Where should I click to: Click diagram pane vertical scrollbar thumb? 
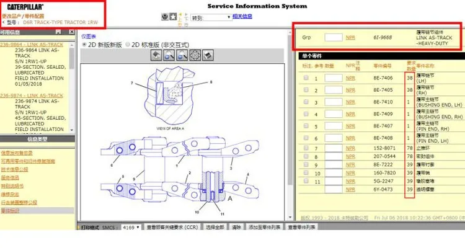coord(290,111)
